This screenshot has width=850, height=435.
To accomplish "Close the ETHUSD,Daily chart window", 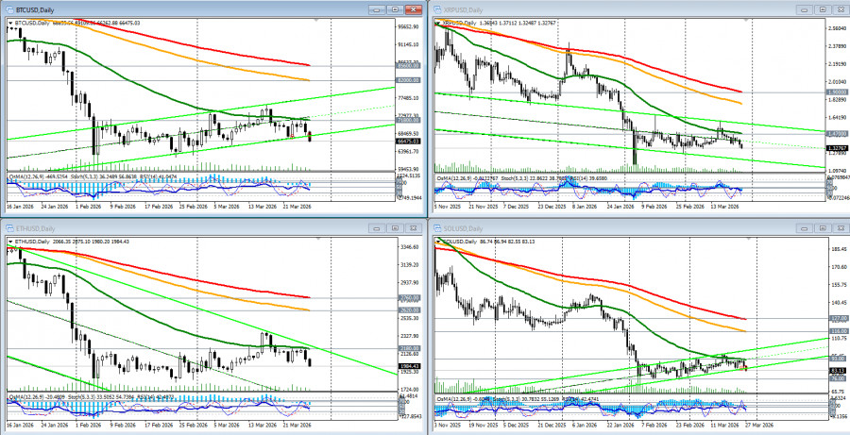I will click(x=412, y=227).
